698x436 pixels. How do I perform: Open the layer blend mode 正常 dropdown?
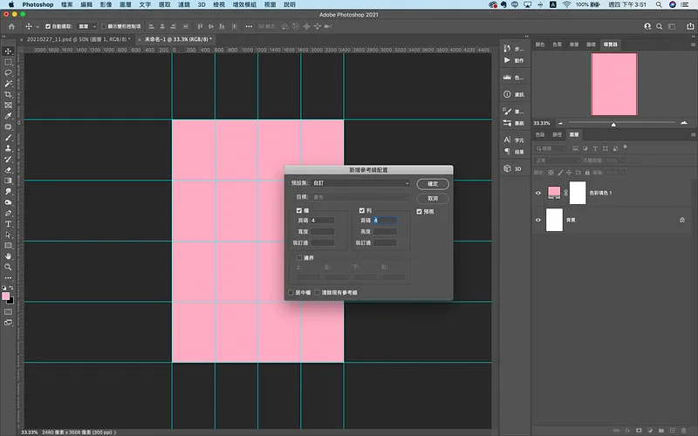click(557, 160)
